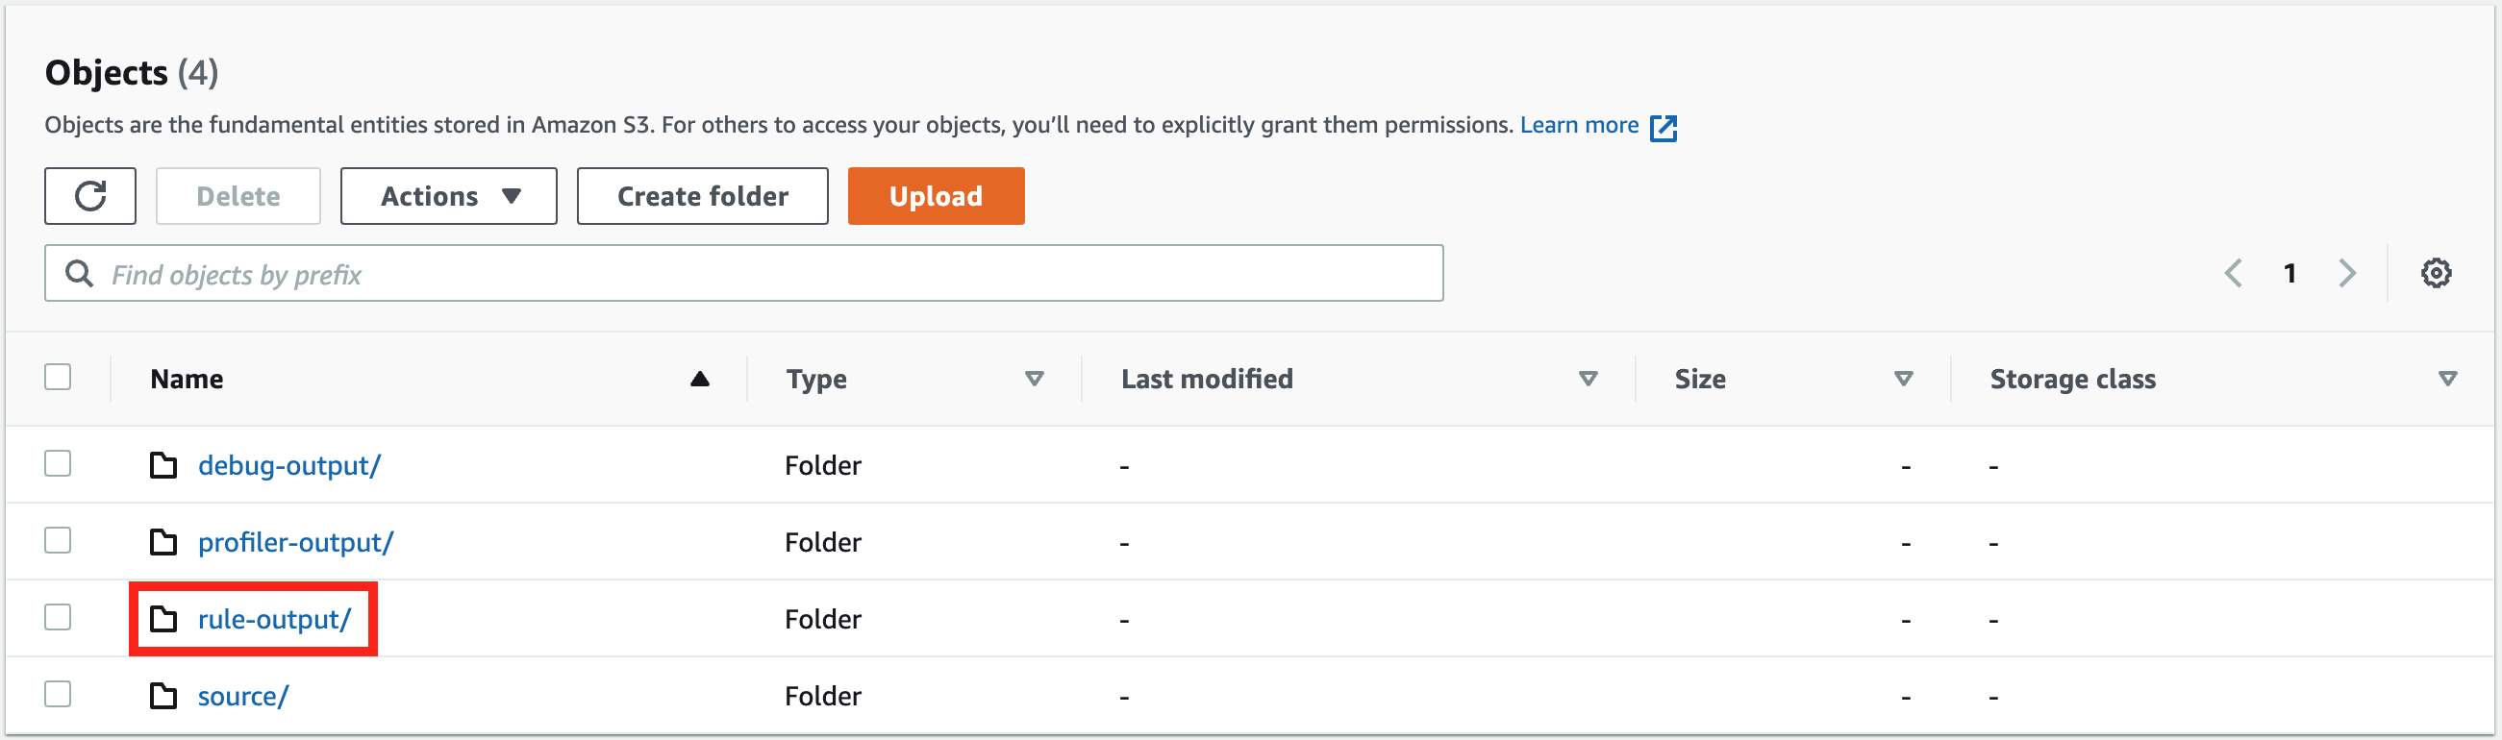The width and height of the screenshot is (2502, 740).
Task: Open the table preferences gear icon
Action: click(2435, 273)
